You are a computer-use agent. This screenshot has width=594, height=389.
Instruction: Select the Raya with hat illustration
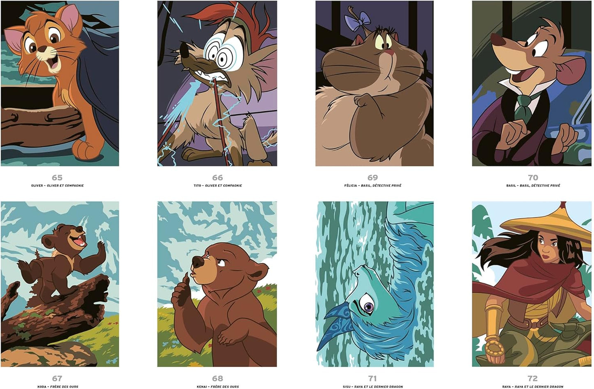tap(532, 284)
